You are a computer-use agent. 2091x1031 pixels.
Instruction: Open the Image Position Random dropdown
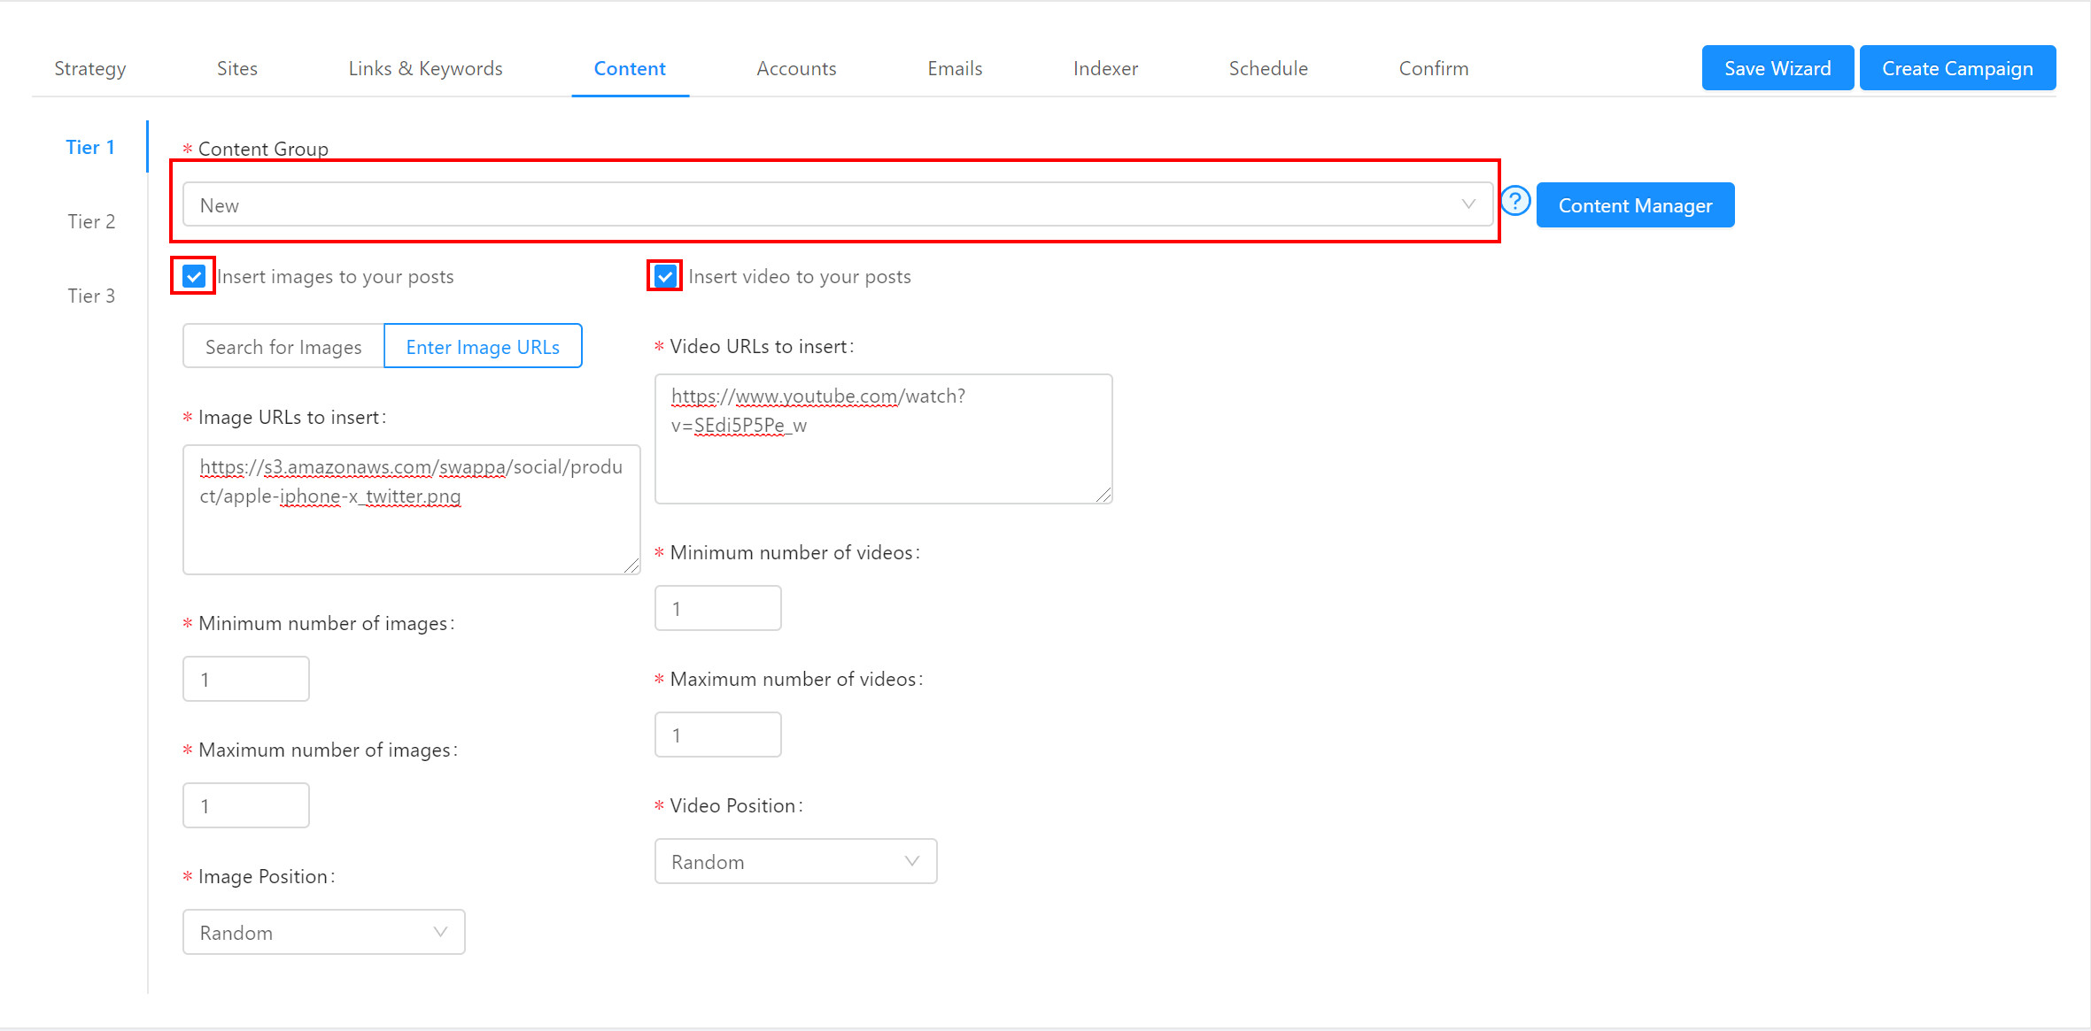(x=323, y=932)
